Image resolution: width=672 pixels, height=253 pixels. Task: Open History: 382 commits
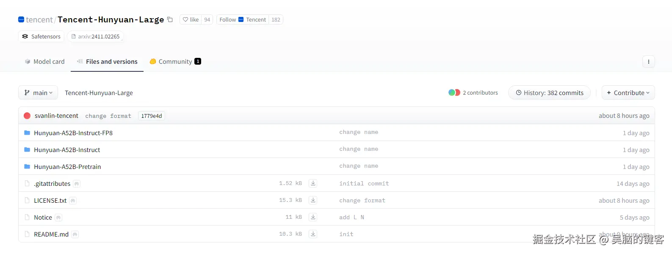point(549,92)
